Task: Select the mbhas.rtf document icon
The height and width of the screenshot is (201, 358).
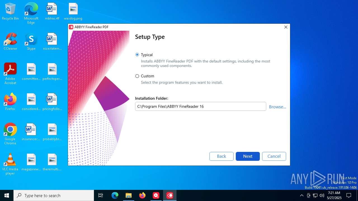Action: 52,11
